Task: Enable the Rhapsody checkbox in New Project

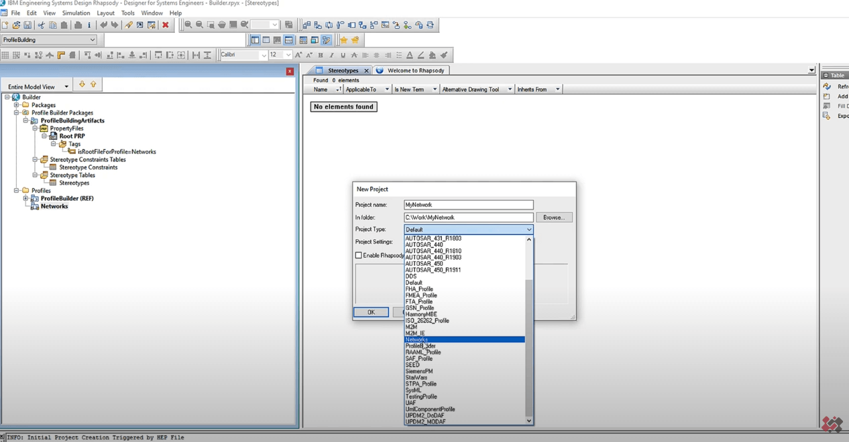Action: pos(359,255)
